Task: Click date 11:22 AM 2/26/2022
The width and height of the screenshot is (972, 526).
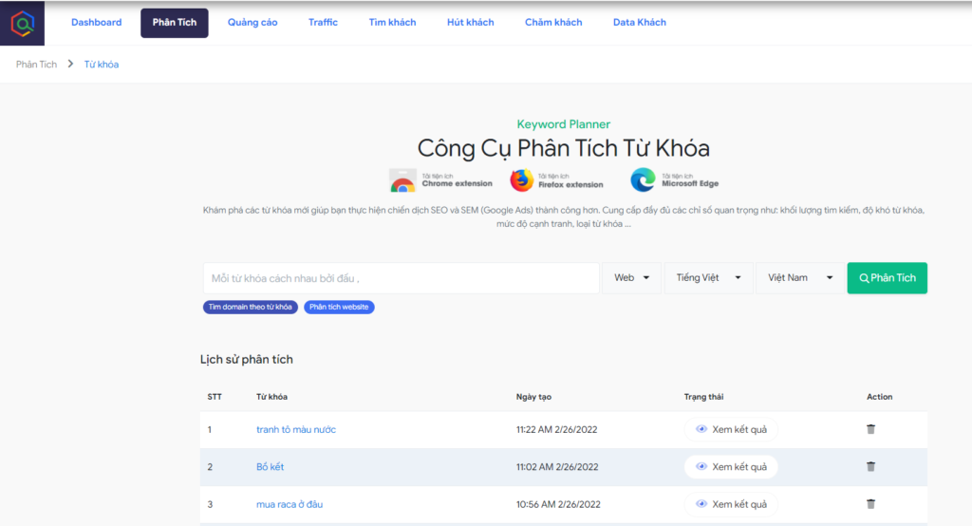Action: 556,430
